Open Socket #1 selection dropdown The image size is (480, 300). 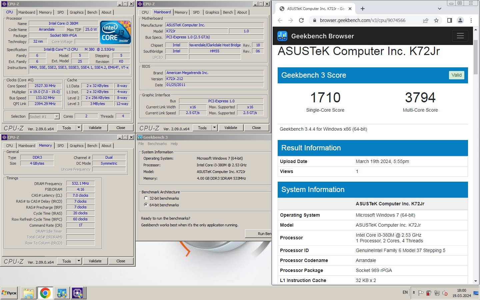tap(57, 116)
